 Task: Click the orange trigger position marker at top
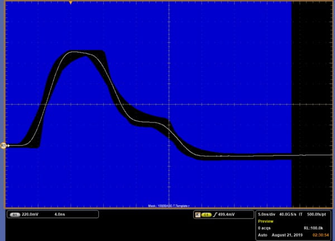pyautogui.click(x=70, y=3)
